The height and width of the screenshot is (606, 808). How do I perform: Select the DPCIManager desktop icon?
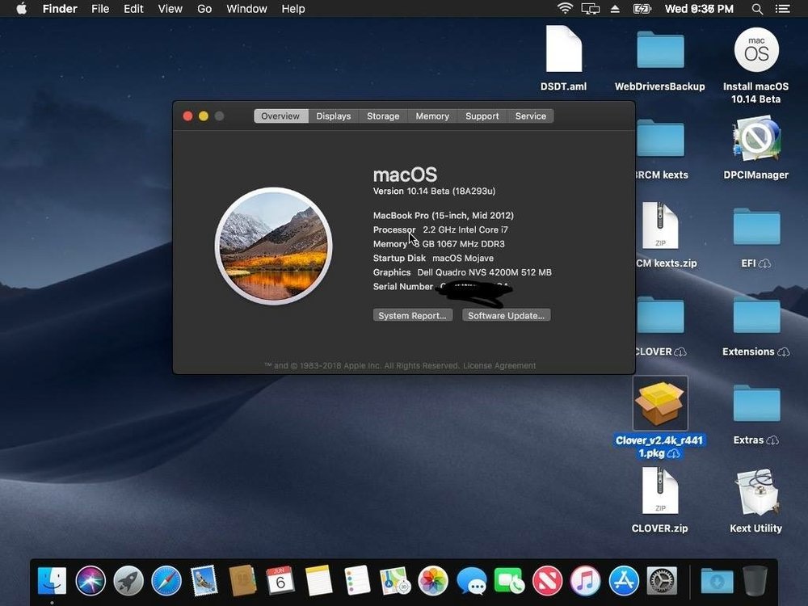[756, 139]
